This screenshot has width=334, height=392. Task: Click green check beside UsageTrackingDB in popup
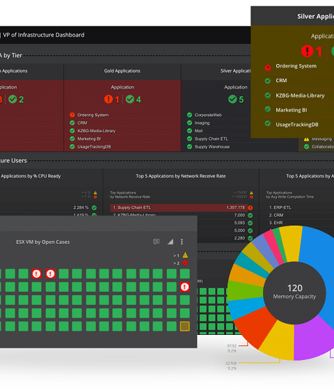(268, 123)
